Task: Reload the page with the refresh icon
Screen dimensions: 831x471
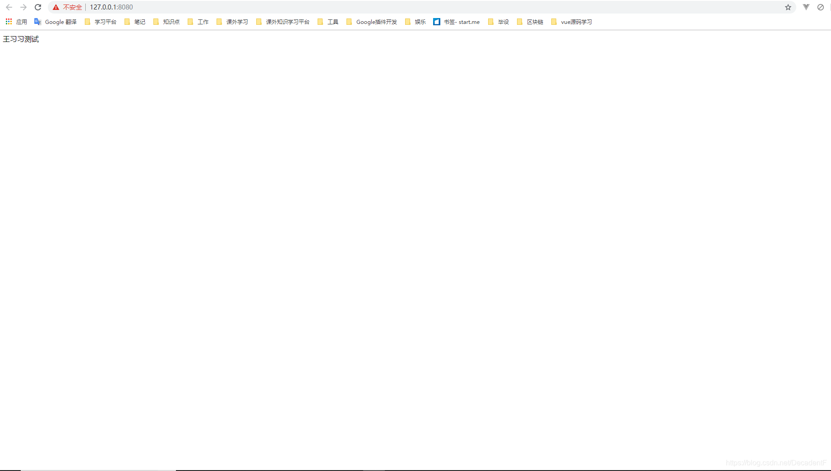Action: tap(38, 7)
